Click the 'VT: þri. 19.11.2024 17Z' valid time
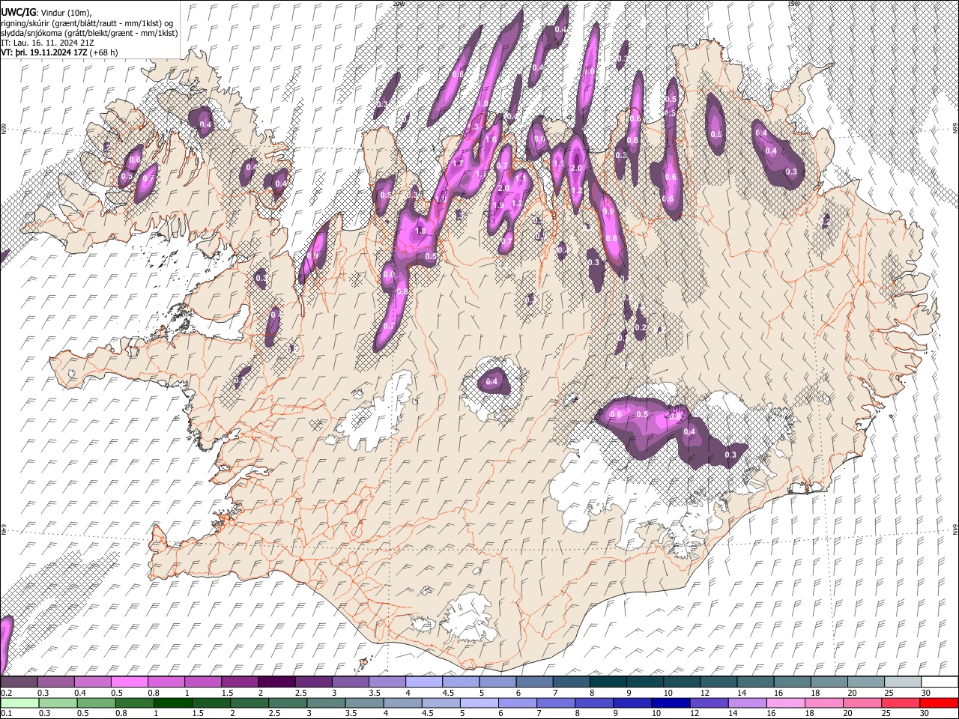959x719 pixels. tap(44, 52)
